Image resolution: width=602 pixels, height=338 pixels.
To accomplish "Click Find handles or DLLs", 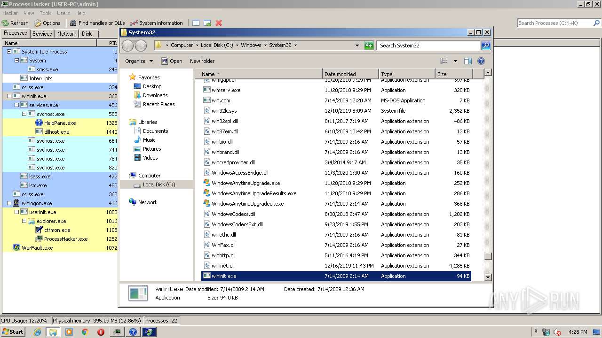I will [x=97, y=23].
